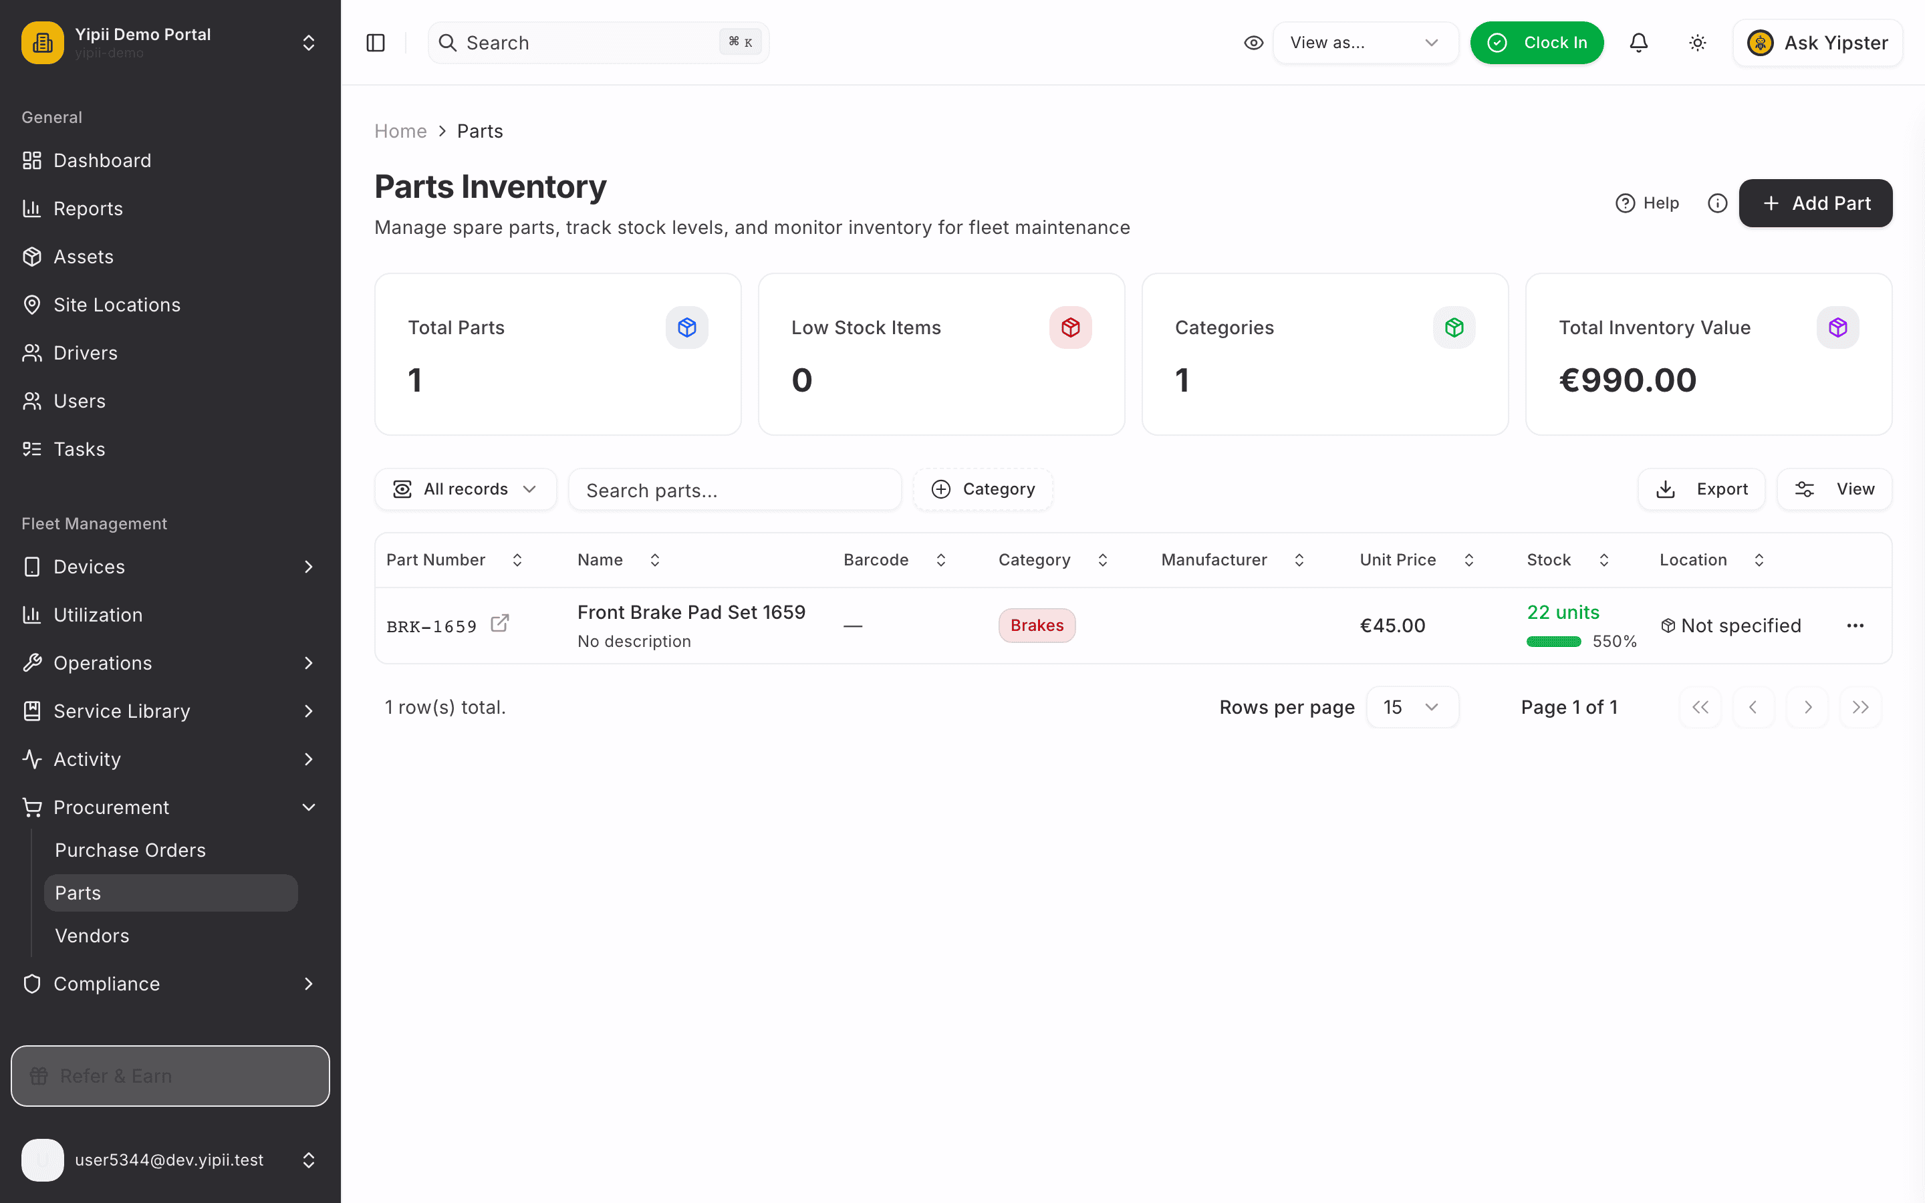This screenshot has height=1203, width=1925.
Task: Sort by Unit Price column arrows
Action: pyautogui.click(x=1469, y=560)
